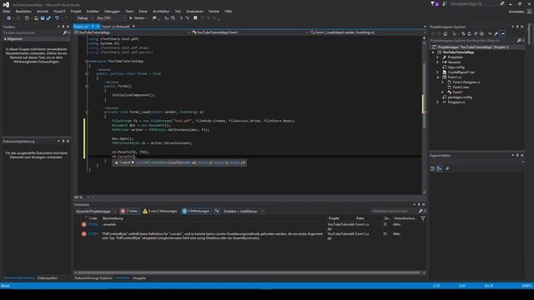Click the alphabetical sort icon in Eigenschaften

(x=440, y=168)
